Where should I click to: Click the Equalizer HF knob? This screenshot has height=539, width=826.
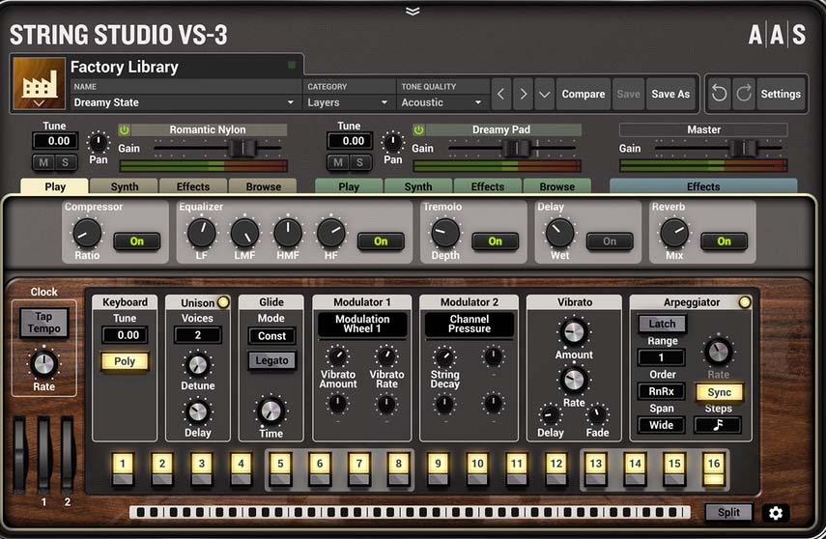[330, 233]
